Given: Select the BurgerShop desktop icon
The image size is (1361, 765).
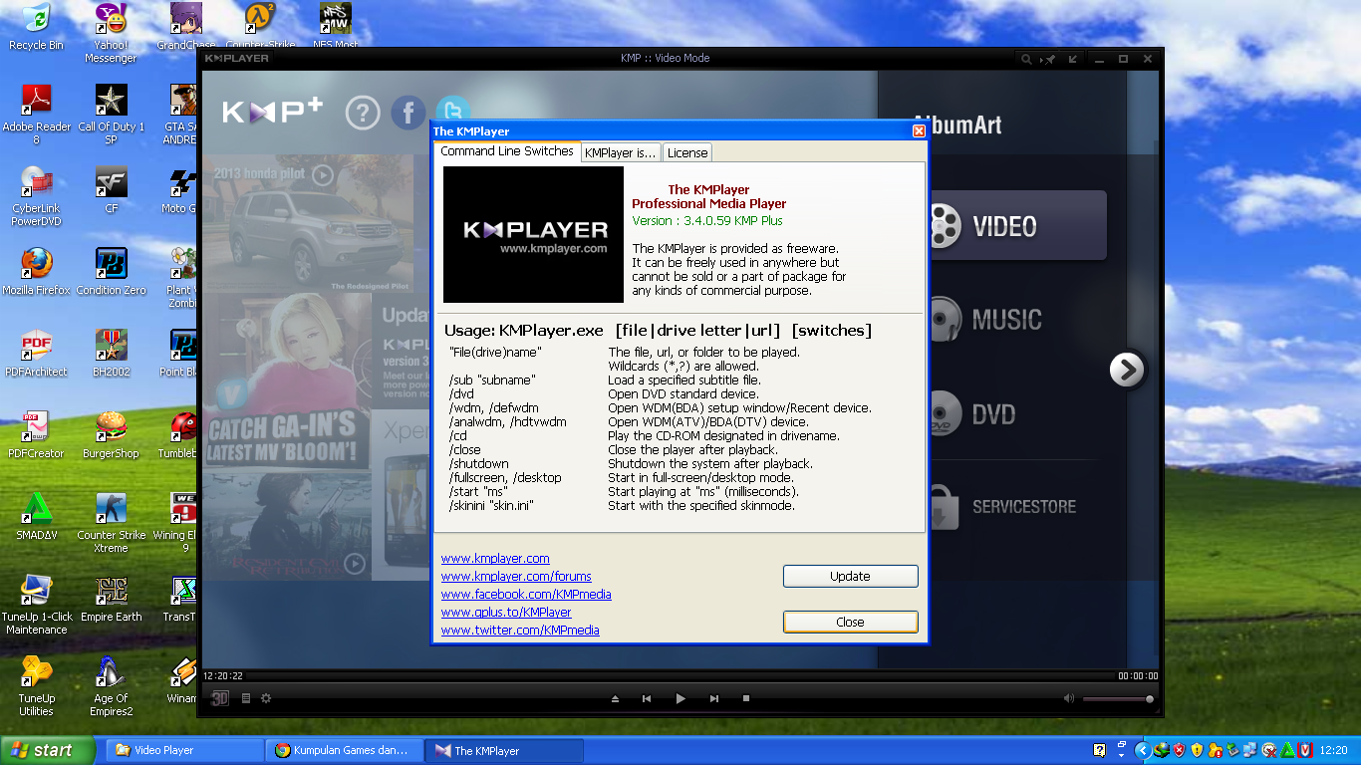Looking at the screenshot, I should pos(111,434).
